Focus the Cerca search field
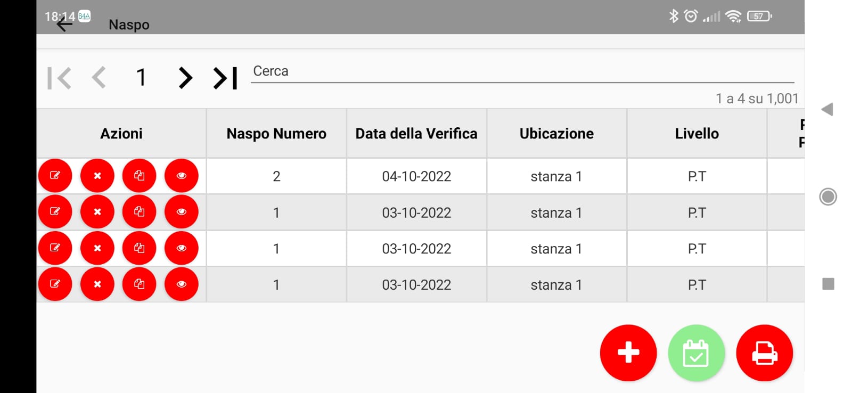This screenshot has width=852, height=393. [x=522, y=72]
